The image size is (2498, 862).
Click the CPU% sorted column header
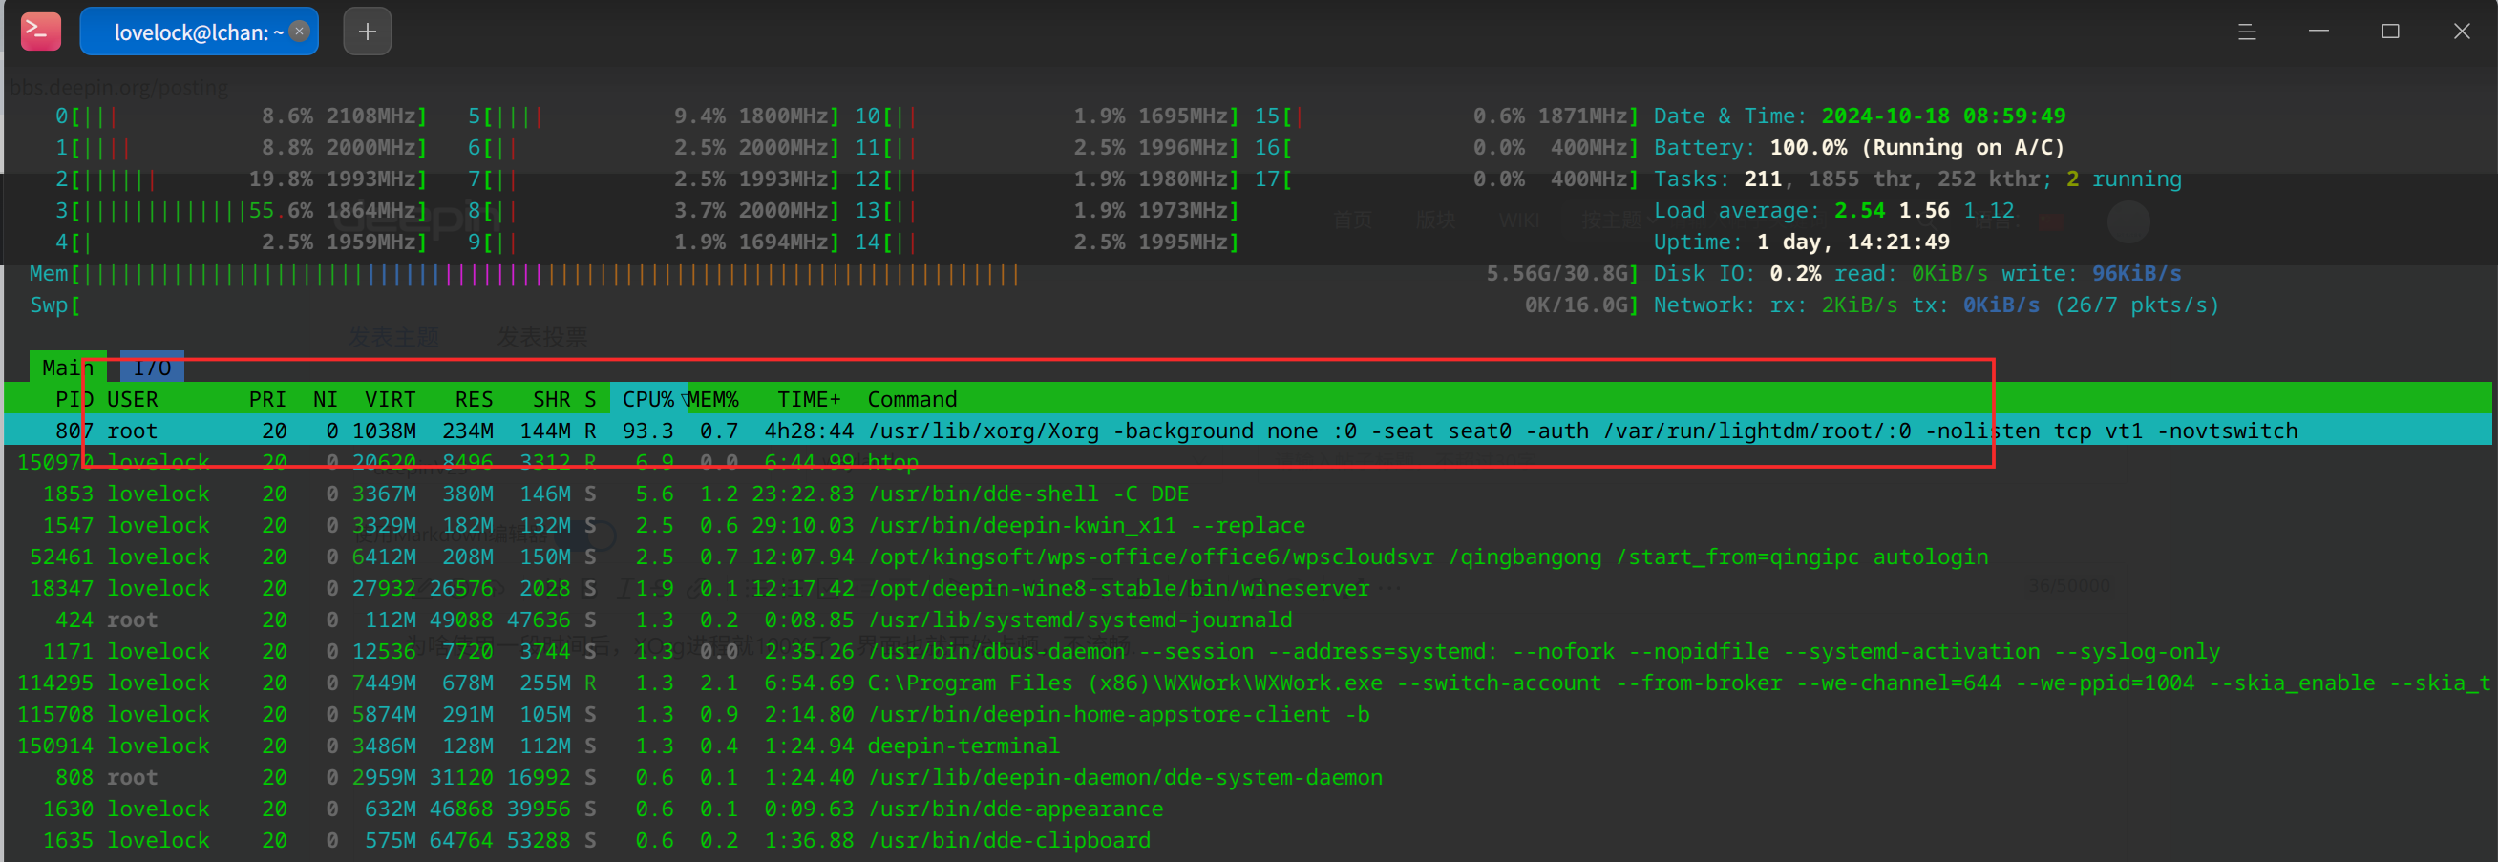click(648, 399)
